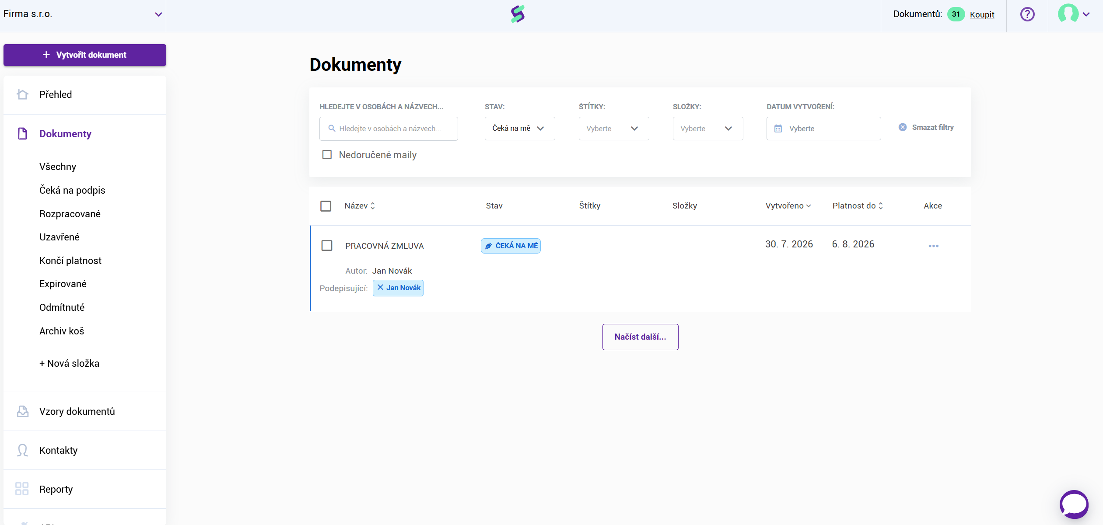Remove signer Jan Novák via X icon
Screen dimensions: 1103x525
pyautogui.click(x=380, y=288)
